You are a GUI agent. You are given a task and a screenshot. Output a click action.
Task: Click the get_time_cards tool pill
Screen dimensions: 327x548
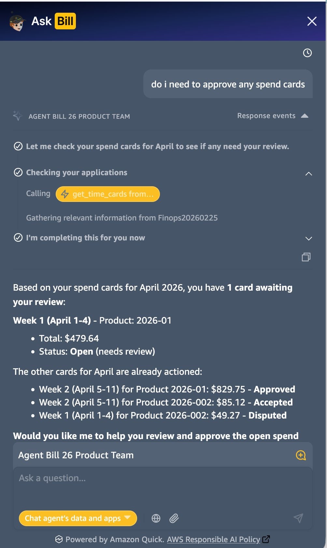point(107,194)
